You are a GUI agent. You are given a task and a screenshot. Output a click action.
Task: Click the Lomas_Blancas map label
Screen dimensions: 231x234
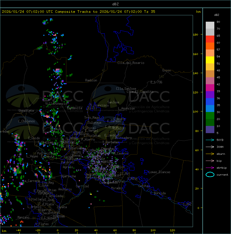159,172
